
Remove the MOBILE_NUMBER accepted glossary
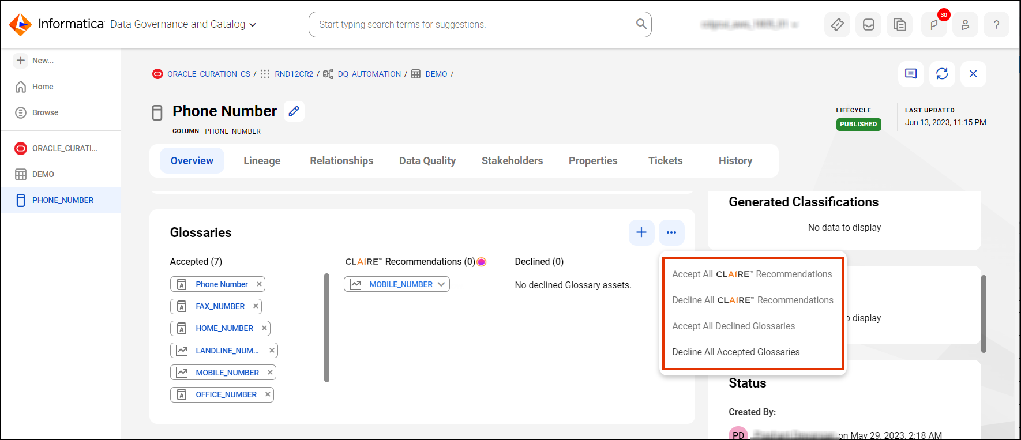[270, 373]
